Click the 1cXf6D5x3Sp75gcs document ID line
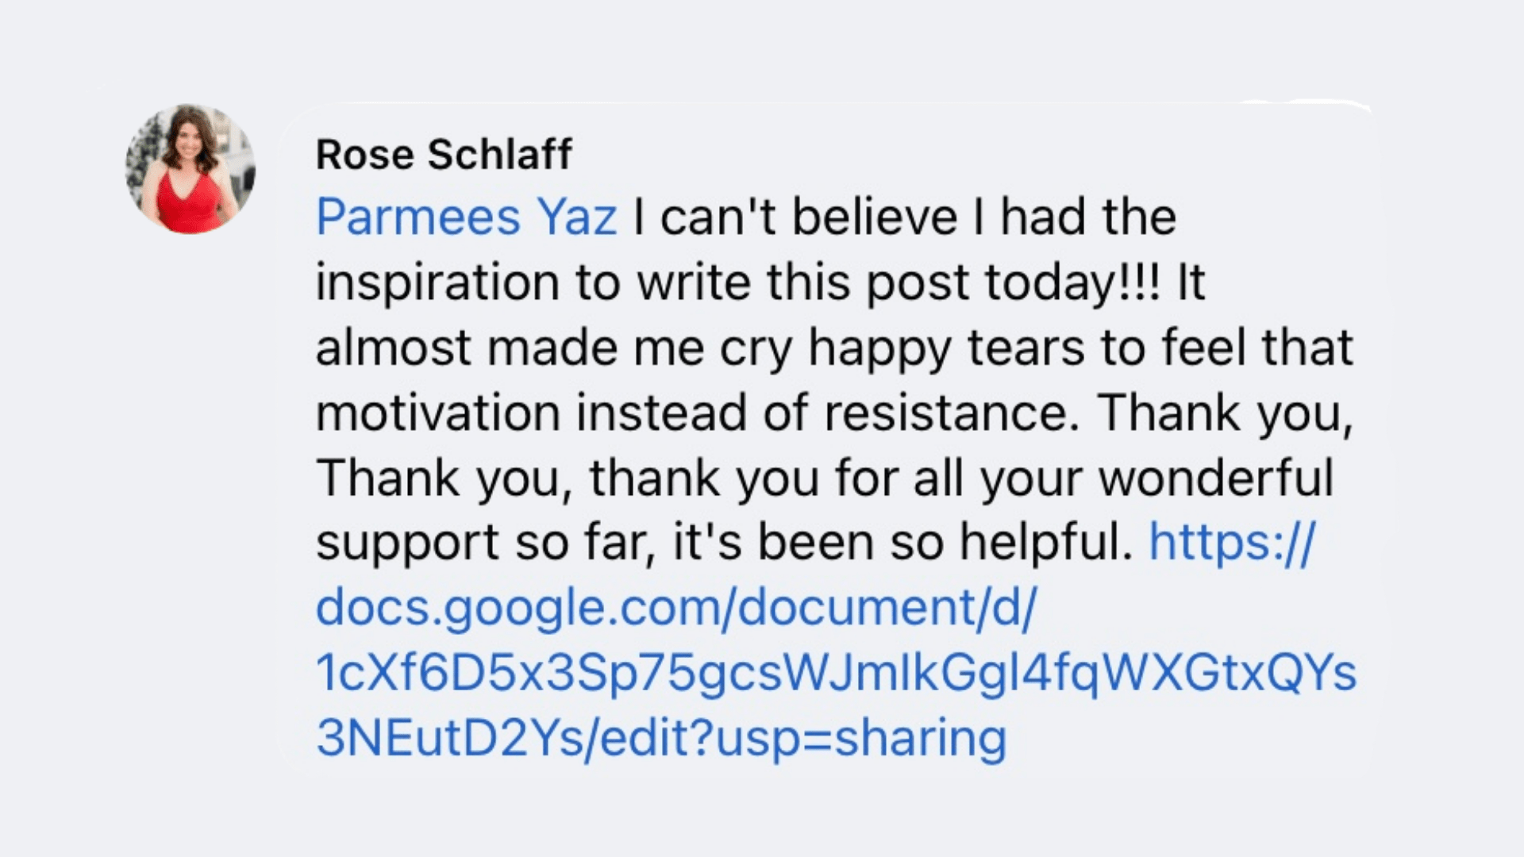Viewport: 1524px width, 857px height. 836,673
